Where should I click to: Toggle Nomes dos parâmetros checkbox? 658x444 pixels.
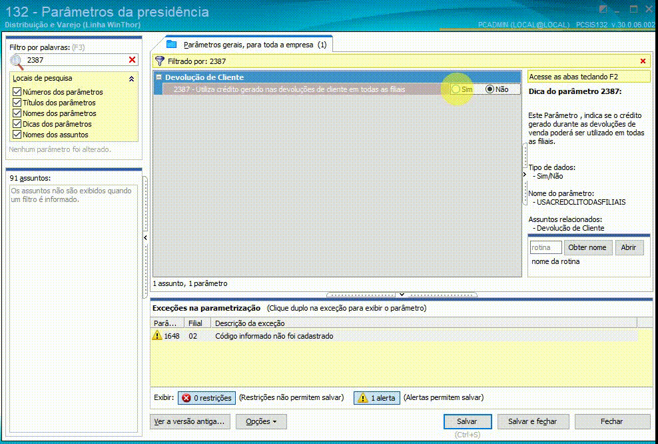(17, 113)
